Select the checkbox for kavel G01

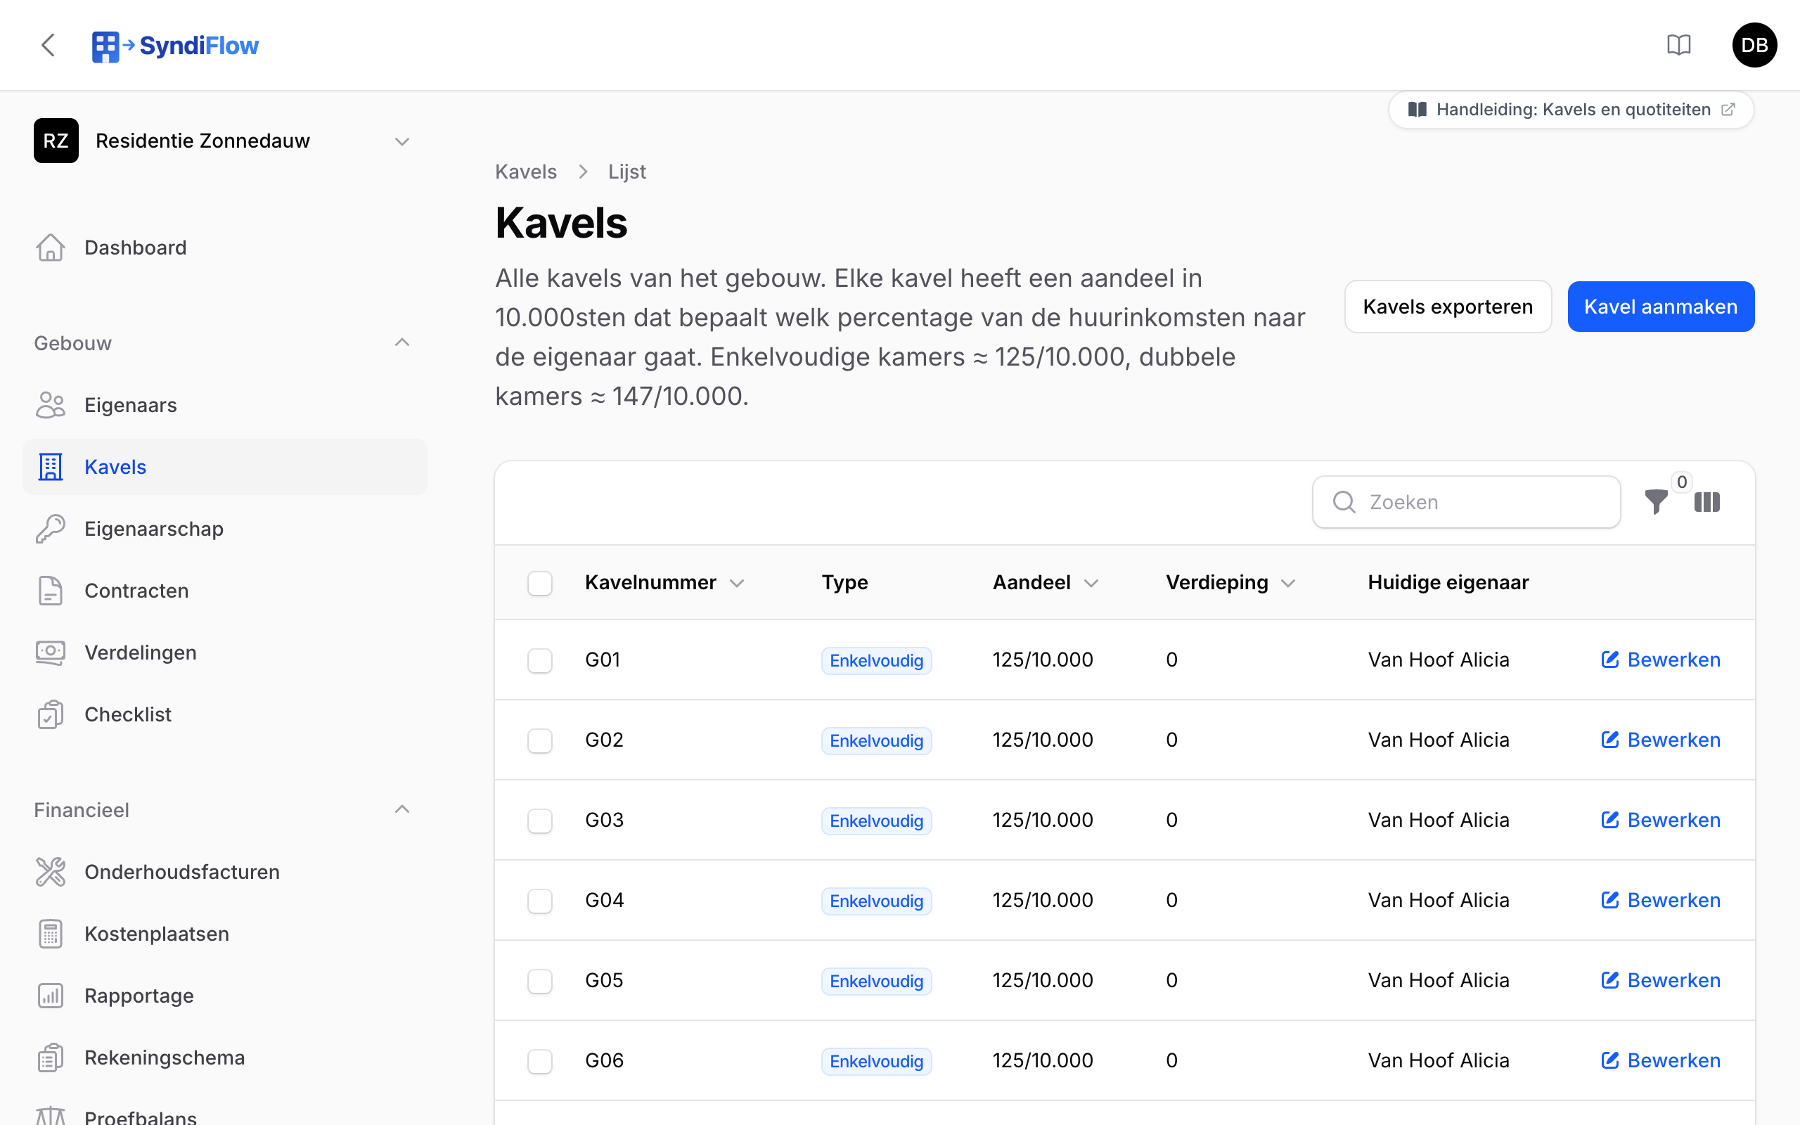540,660
